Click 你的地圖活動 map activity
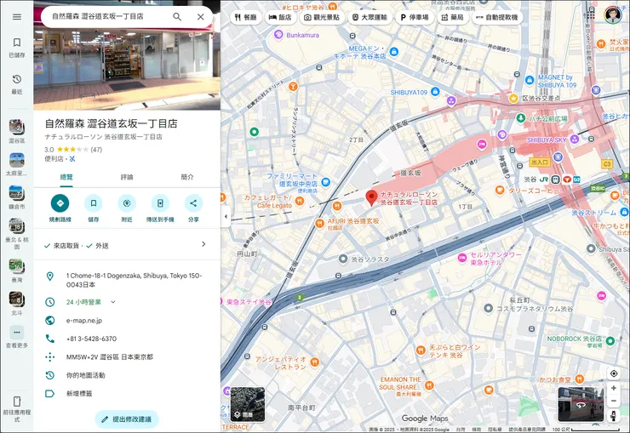630x433 pixels. (86, 375)
